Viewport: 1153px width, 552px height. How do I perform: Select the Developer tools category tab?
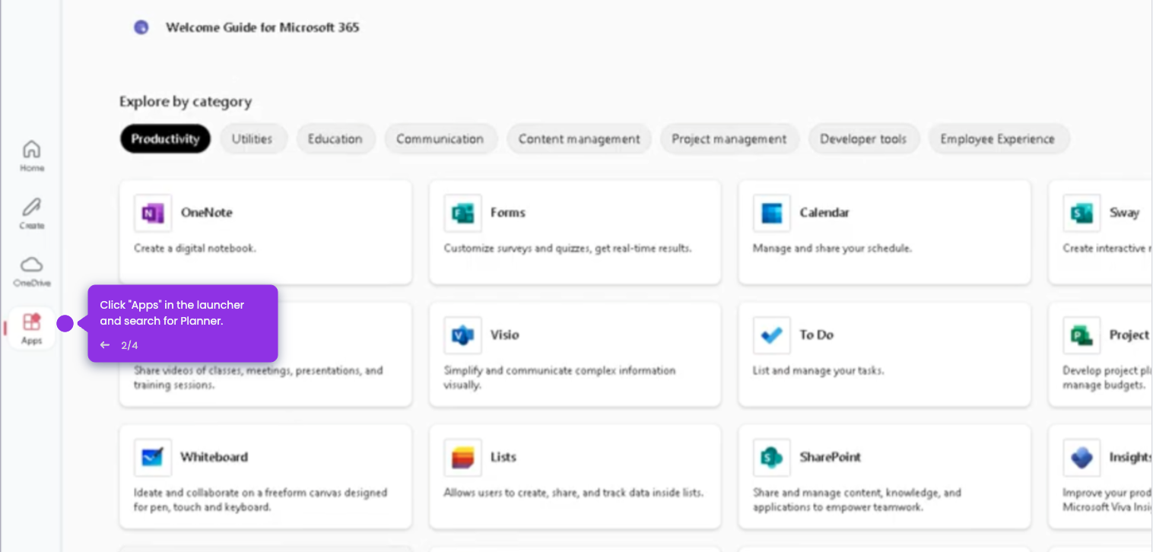tap(863, 139)
